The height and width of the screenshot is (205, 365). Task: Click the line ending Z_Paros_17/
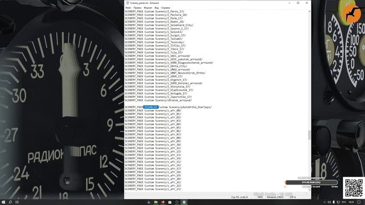(155, 11)
